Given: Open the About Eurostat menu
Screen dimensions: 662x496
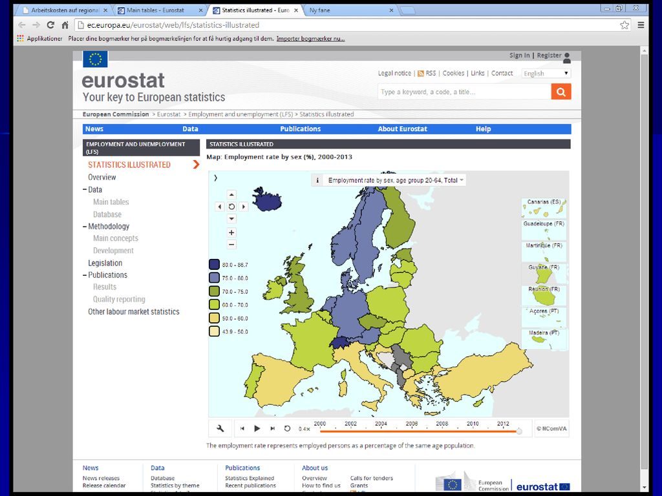Looking at the screenshot, I should tap(402, 129).
